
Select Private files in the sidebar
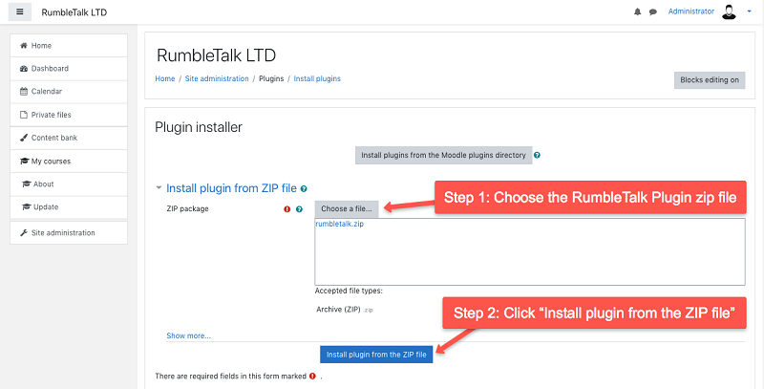(x=51, y=115)
